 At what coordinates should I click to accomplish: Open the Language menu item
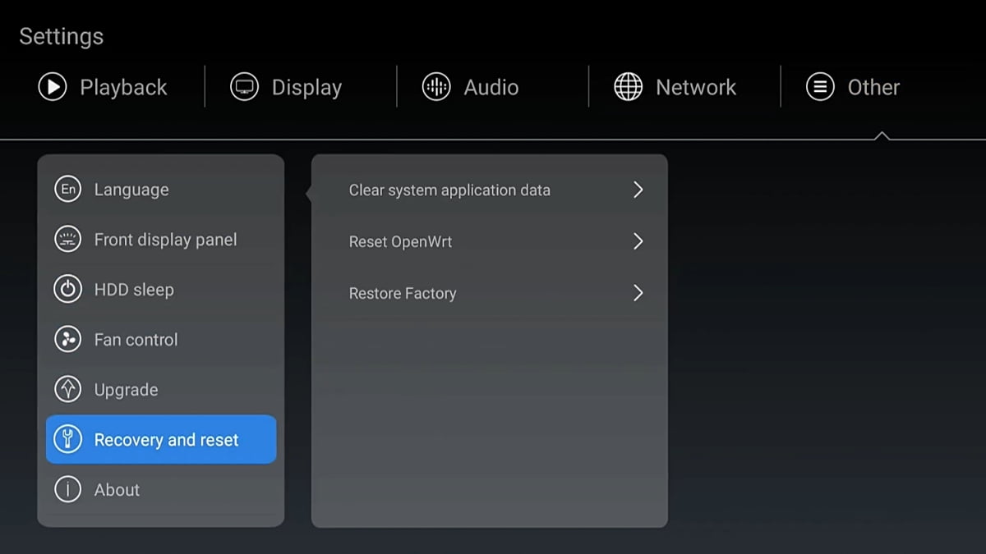(x=161, y=190)
